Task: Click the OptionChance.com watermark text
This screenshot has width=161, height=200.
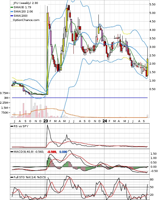Action: click(26, 20)
